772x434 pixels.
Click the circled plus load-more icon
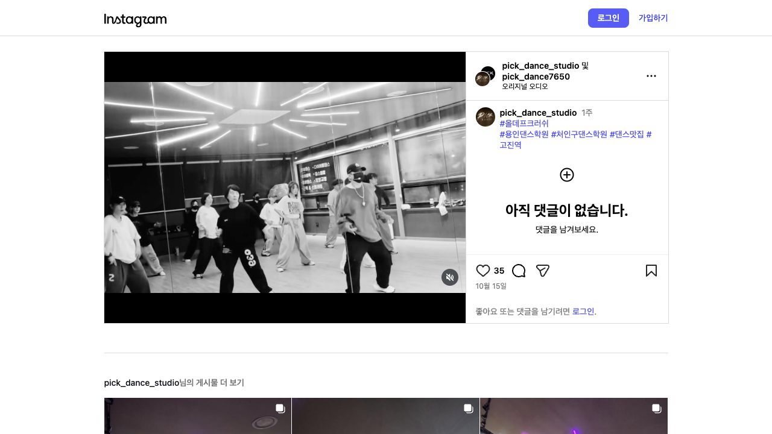pos(567,175)
